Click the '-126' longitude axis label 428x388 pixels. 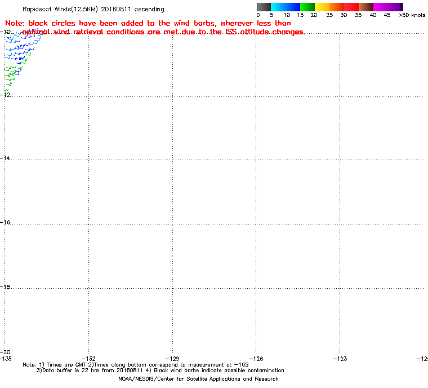point(256,359)
